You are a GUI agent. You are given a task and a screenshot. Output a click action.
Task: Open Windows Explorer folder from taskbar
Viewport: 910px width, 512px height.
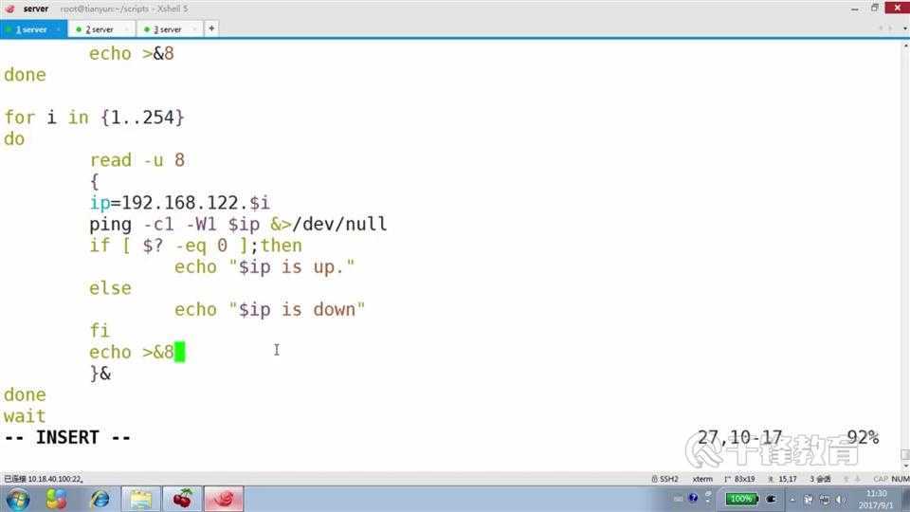141,500
